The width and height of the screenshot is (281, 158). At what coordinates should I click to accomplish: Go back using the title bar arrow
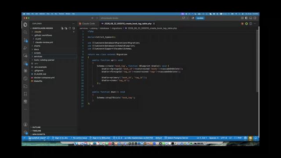point(93,18)
